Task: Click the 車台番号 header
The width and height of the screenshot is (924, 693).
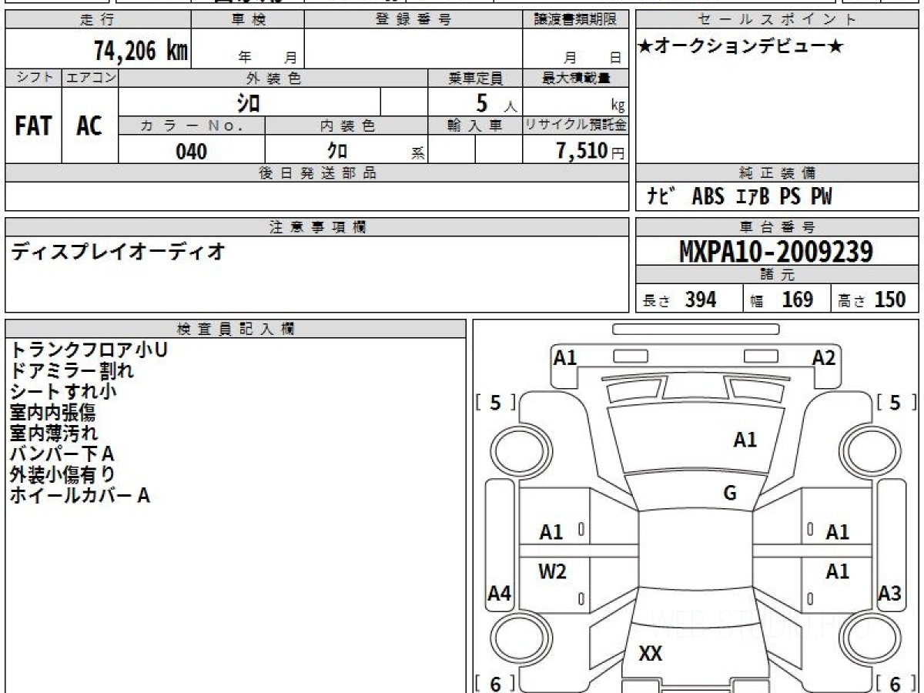Action: [777, 227]
